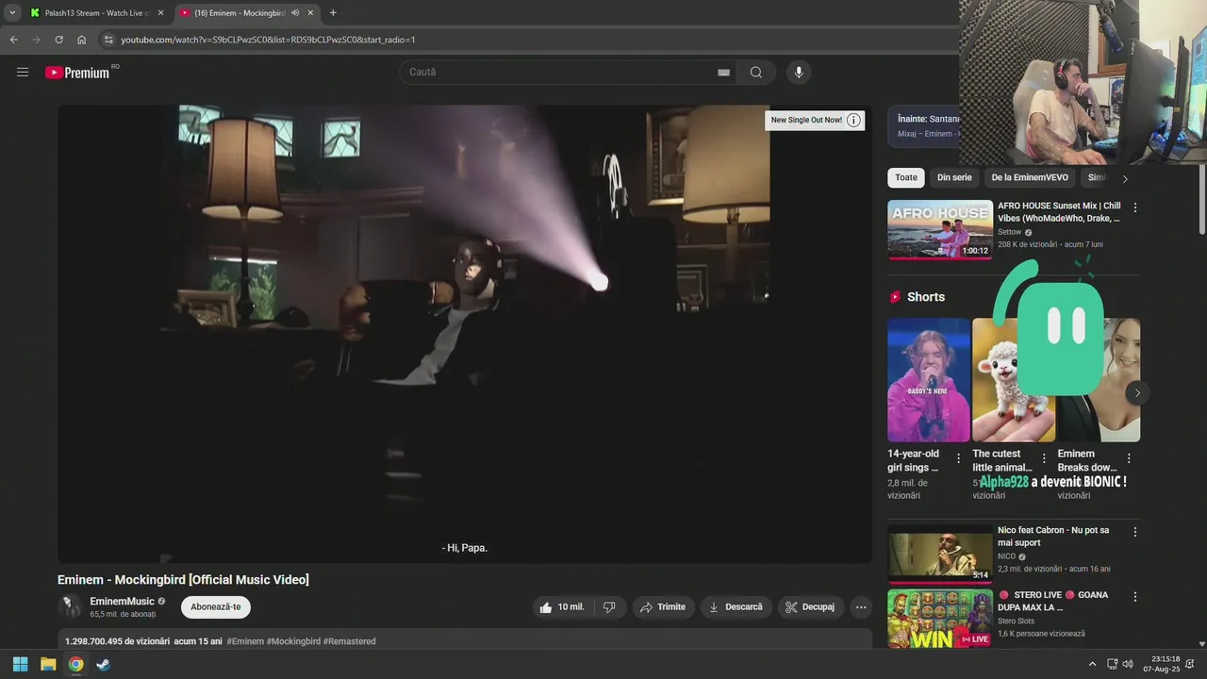Open browser home page icon
The image size is (1207, 679).
(x=81, y=40)
